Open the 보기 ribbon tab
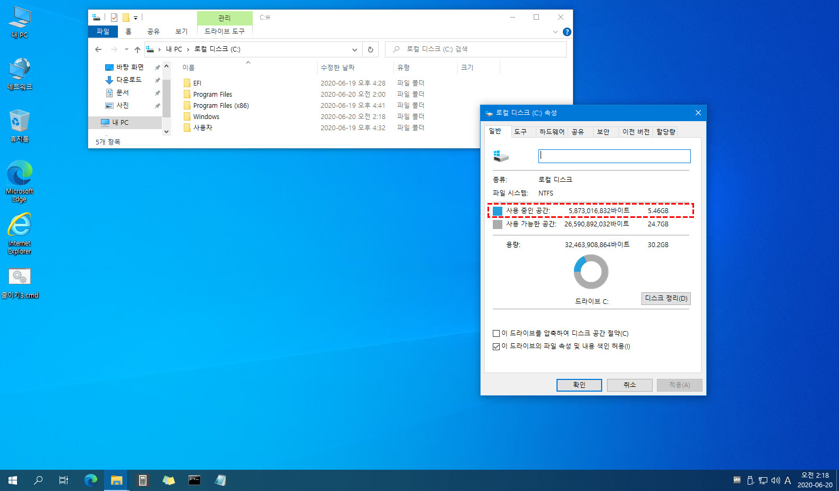Viewport: 839px width, 491px height. tap(182, 31)
